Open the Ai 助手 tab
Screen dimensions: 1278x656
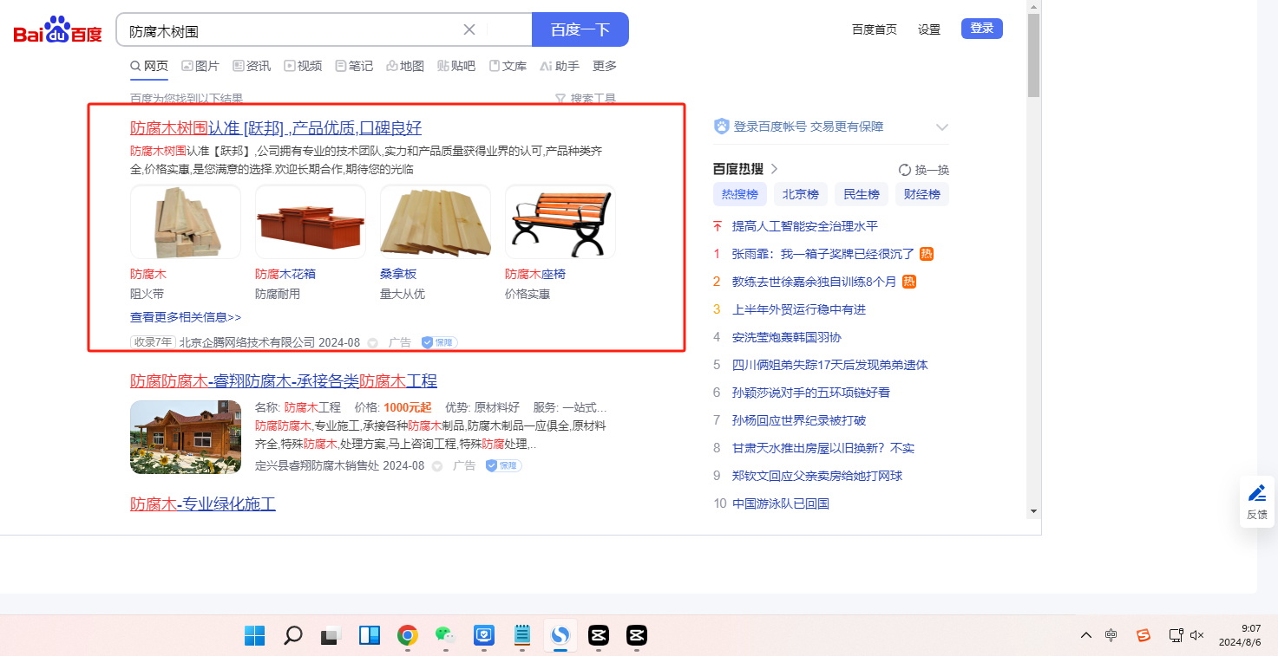click(x=560, y=66)
